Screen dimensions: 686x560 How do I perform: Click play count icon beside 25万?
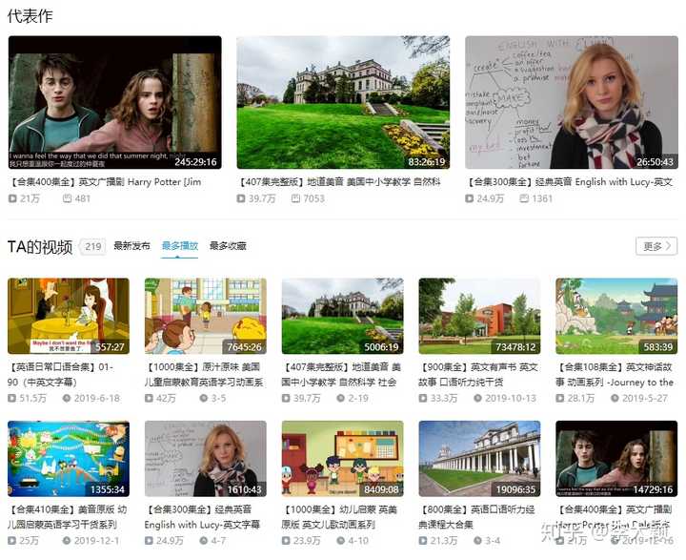[x=11, y=541]
